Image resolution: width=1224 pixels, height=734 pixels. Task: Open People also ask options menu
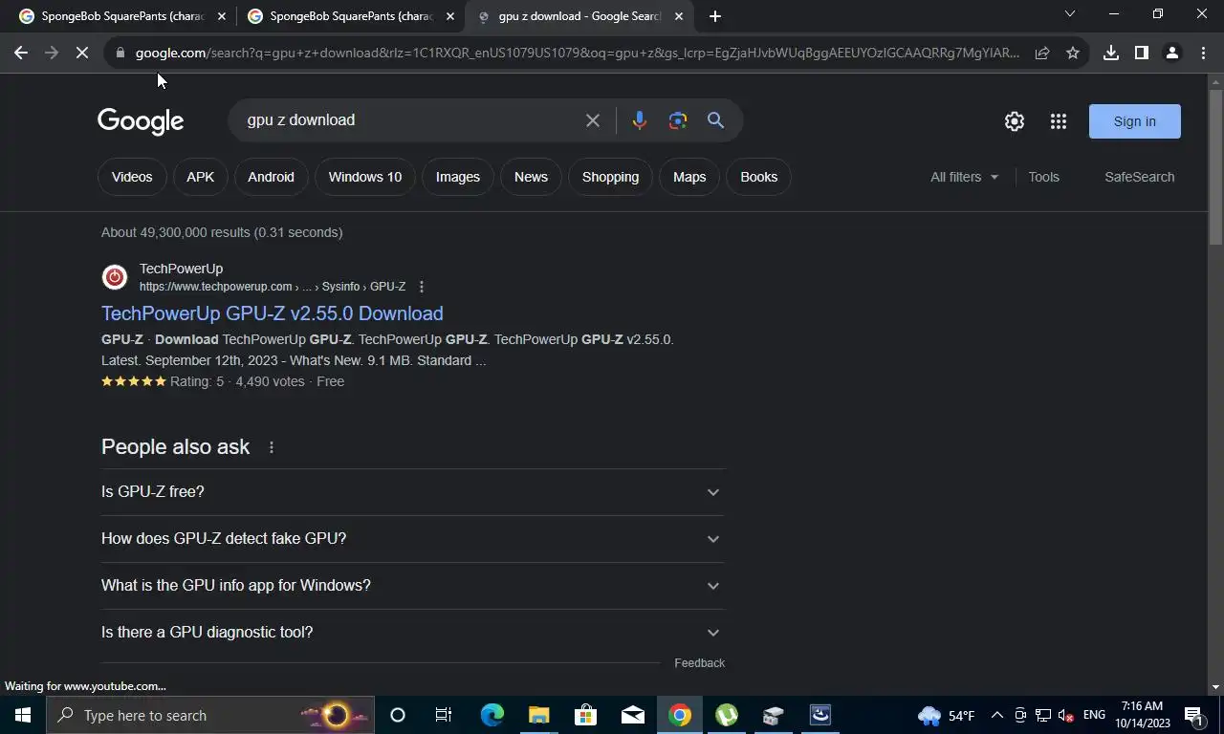click(272, 447)
